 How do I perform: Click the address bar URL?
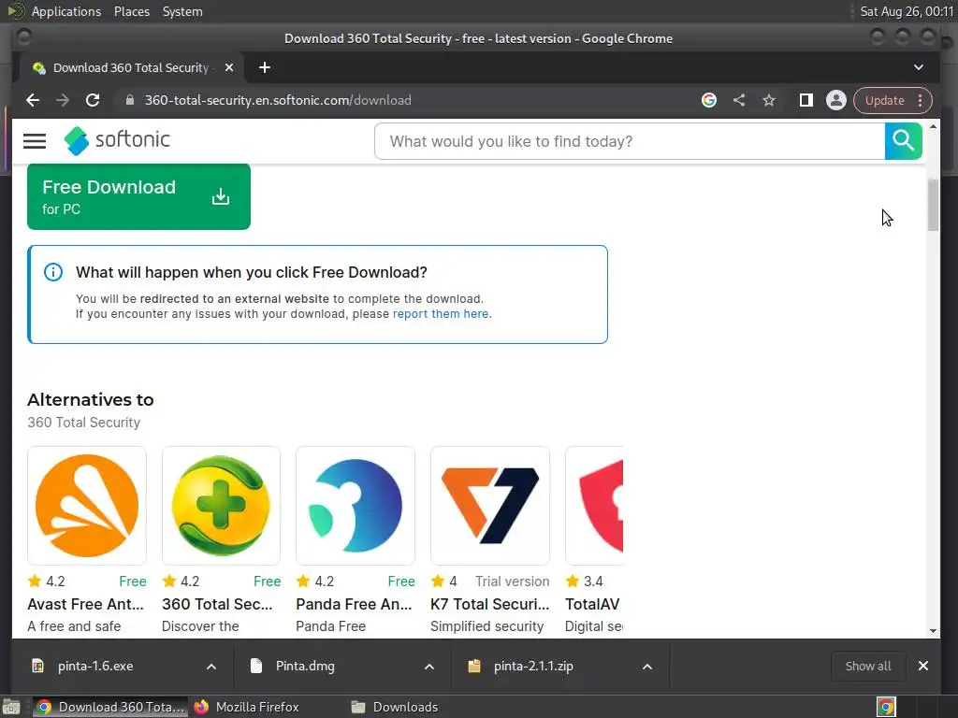pos(278,100)
